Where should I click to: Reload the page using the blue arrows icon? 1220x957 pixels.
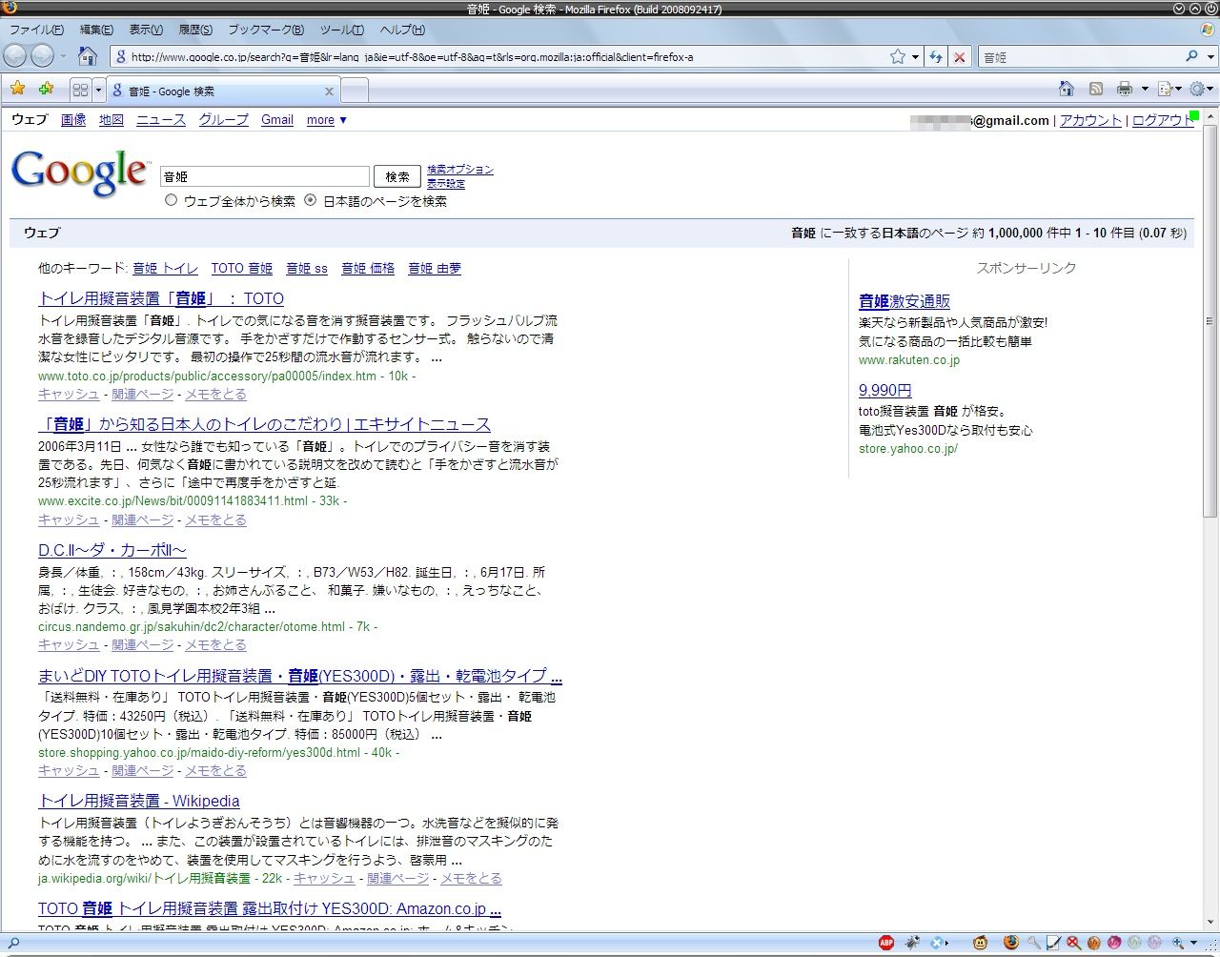(936, 57)
